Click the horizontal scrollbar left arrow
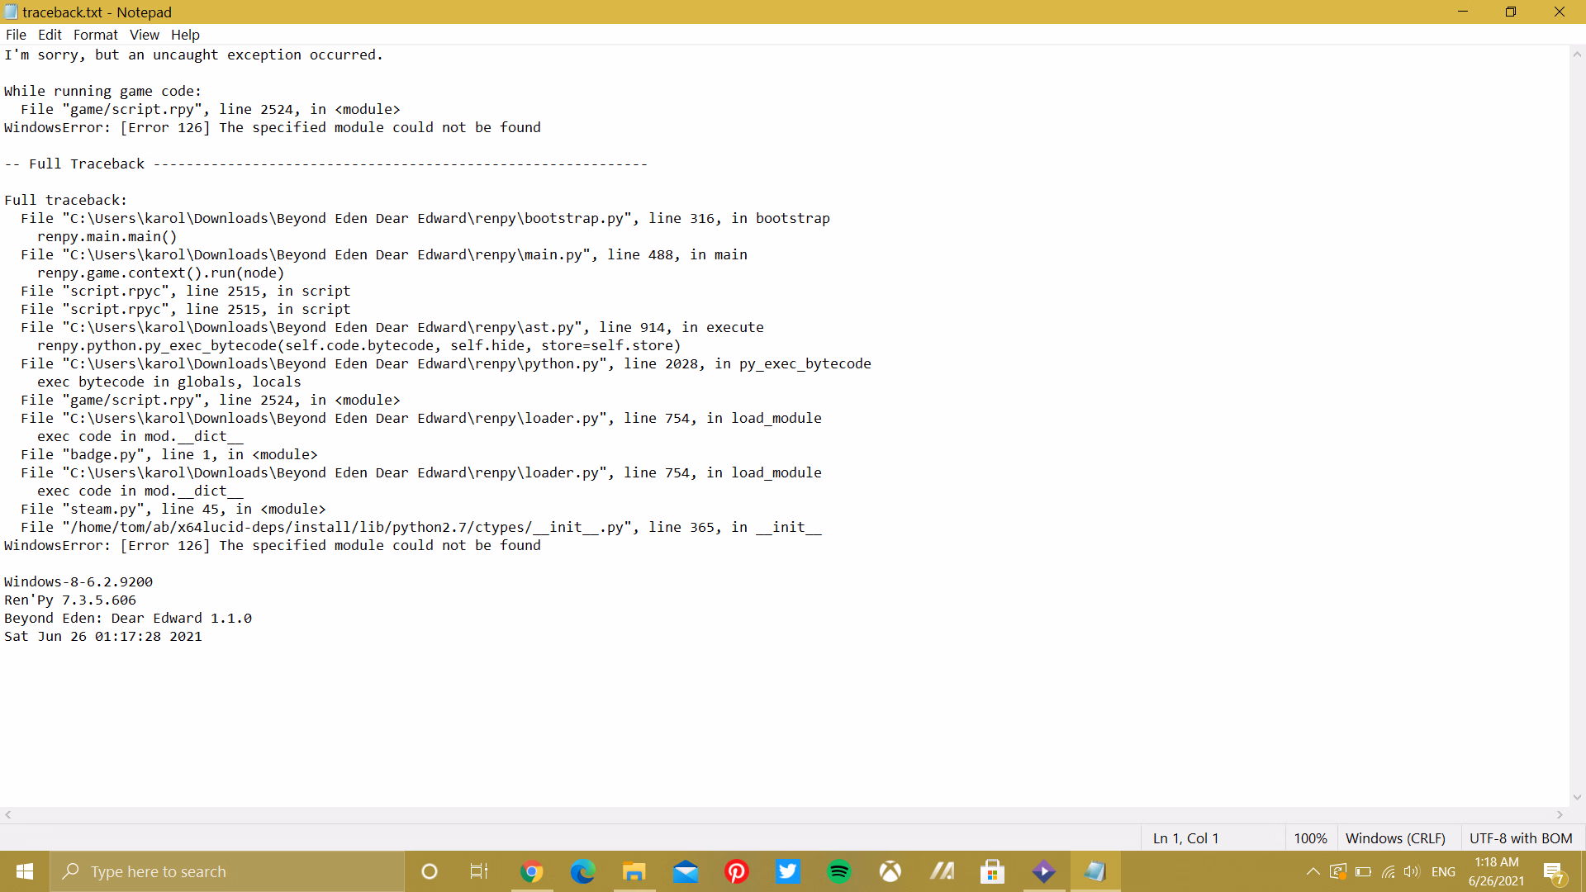 [x=8, y=814]
